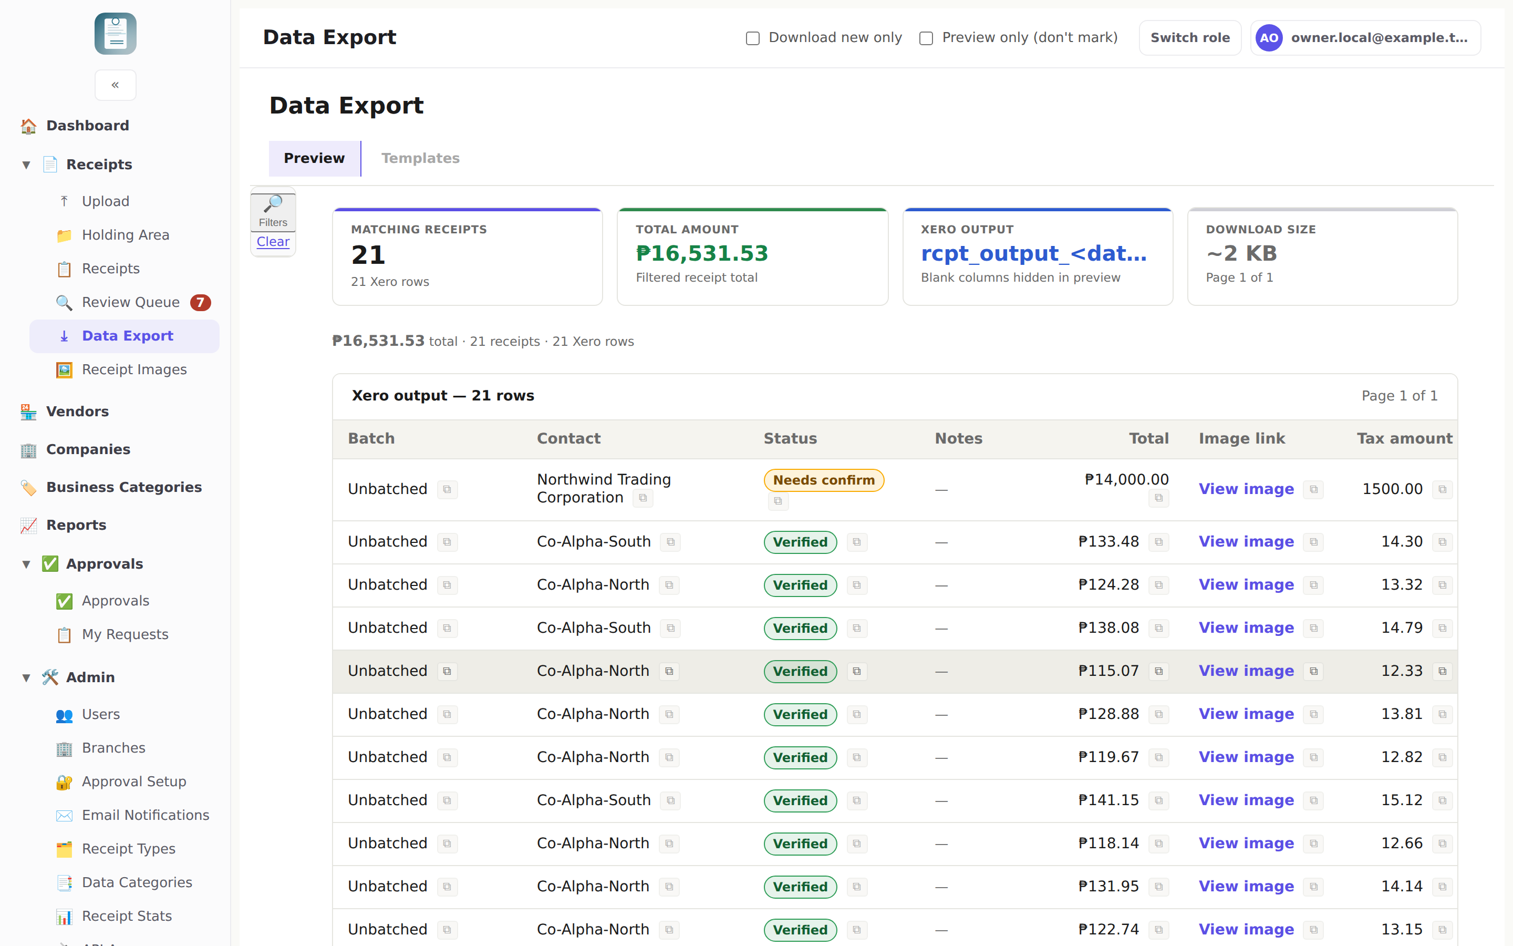Click the Tax amount column header
This screenshot has height=946, width=1513.
click(x=1404, y=439)
